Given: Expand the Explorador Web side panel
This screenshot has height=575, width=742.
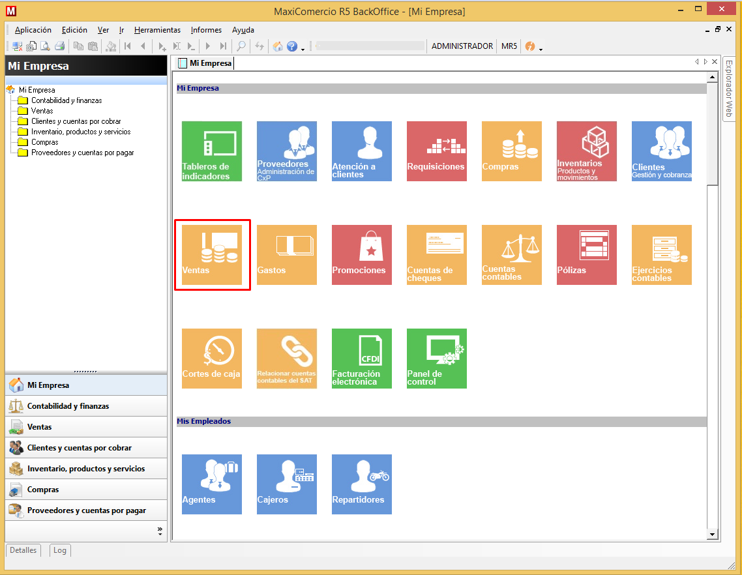Looking at the screenshot, I should coord(729,89).
